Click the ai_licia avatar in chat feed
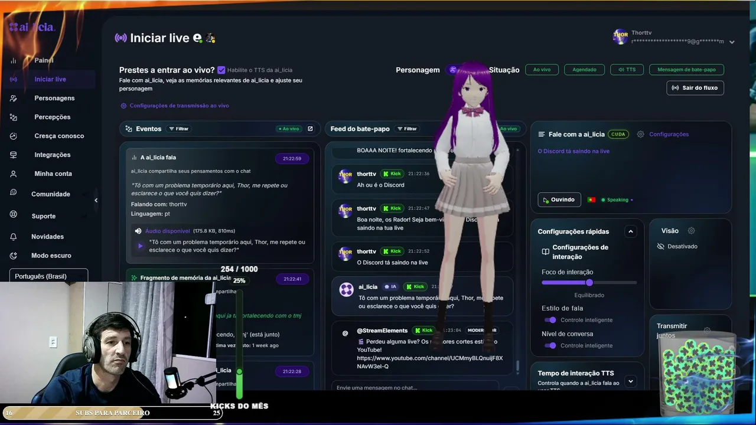 click(x=346, y=290)
